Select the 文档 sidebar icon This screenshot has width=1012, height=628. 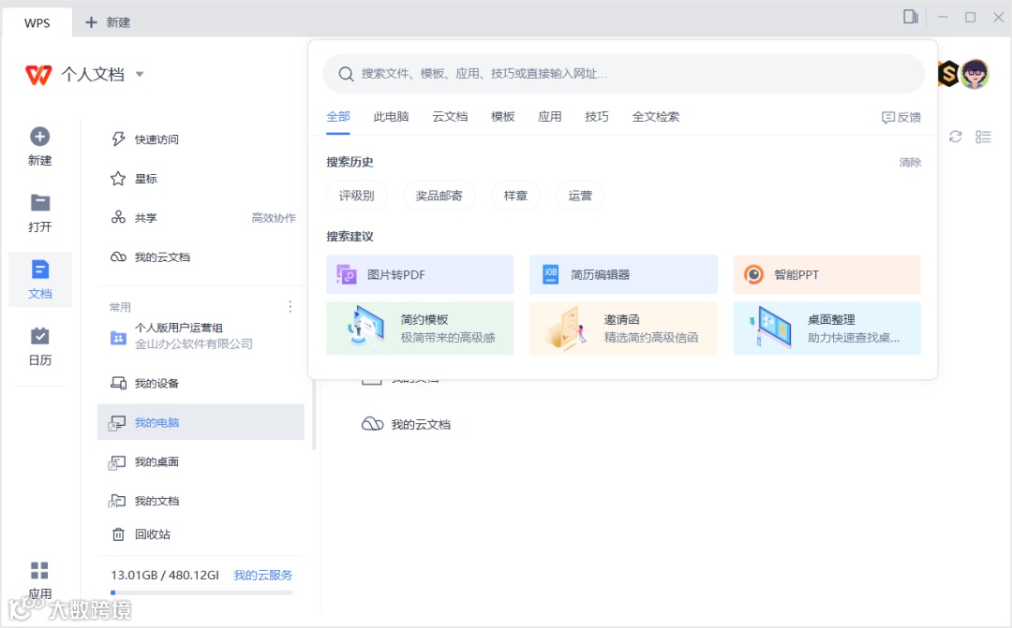(40, 270)
